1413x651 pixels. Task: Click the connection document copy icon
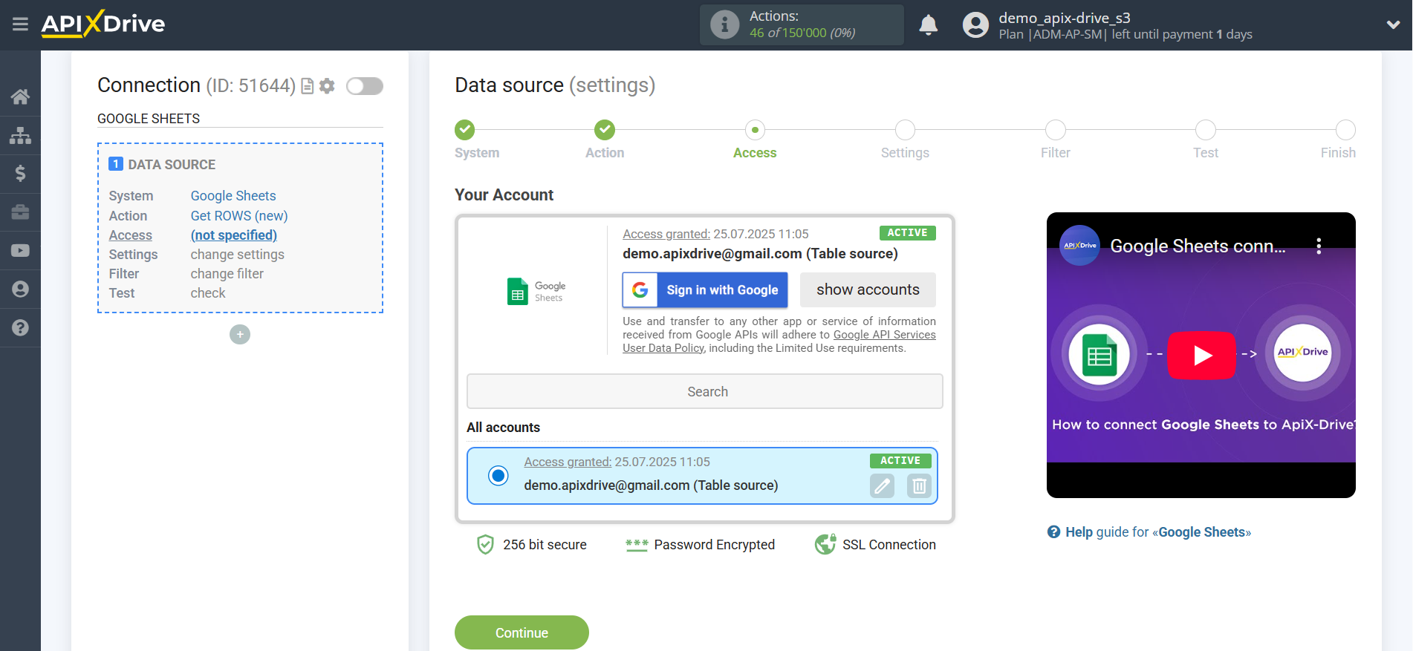pos(307,86)
